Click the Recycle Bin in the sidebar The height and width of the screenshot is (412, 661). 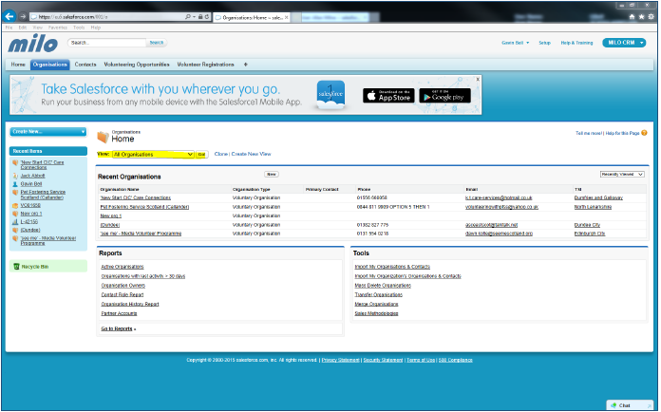[34, 267]
